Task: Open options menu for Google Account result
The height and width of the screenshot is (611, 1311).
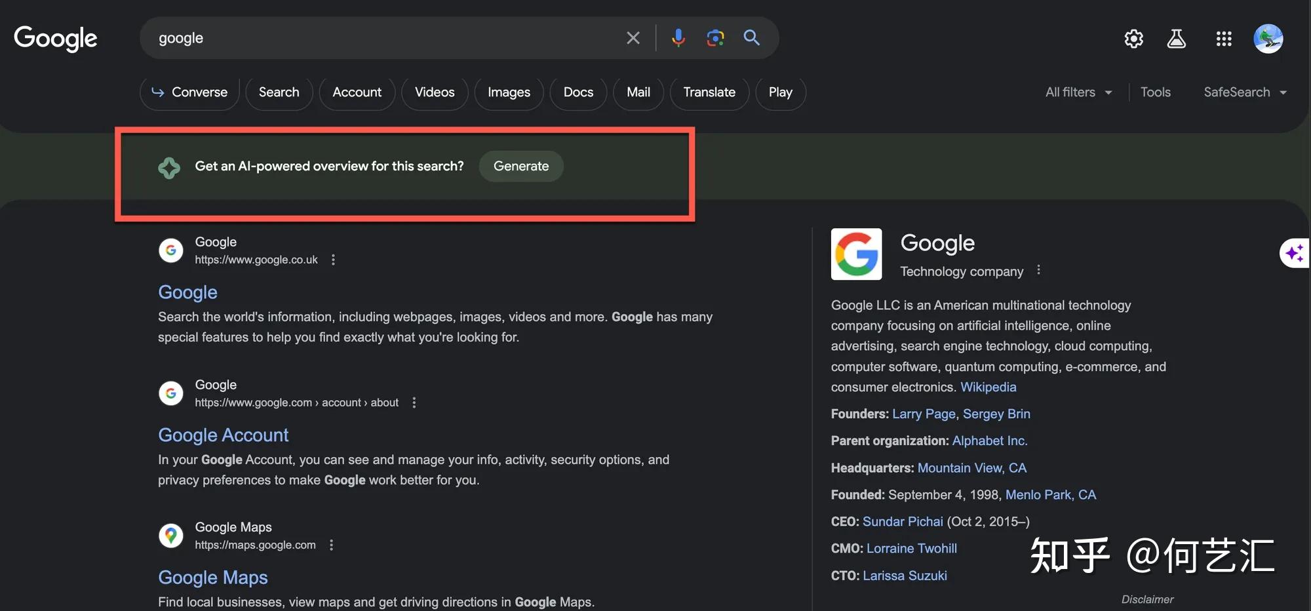Action: pyautogui.click(x=414, y=403)
